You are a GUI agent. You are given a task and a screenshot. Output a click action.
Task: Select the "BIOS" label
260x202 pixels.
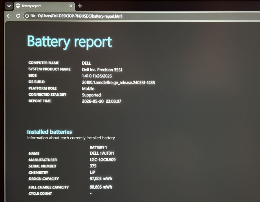(x=32, y=76)
